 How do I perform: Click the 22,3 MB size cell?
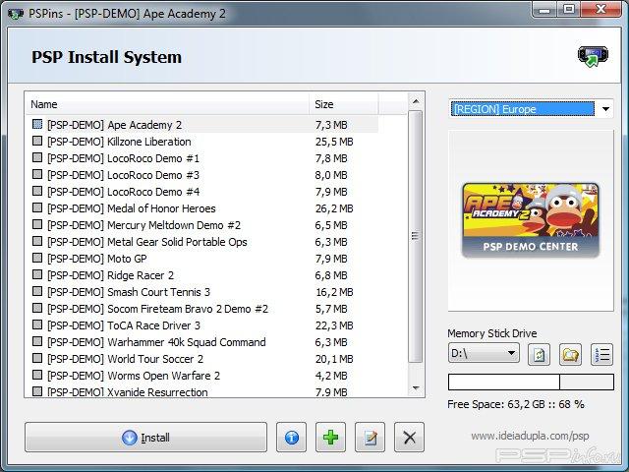tap(334, 325)
